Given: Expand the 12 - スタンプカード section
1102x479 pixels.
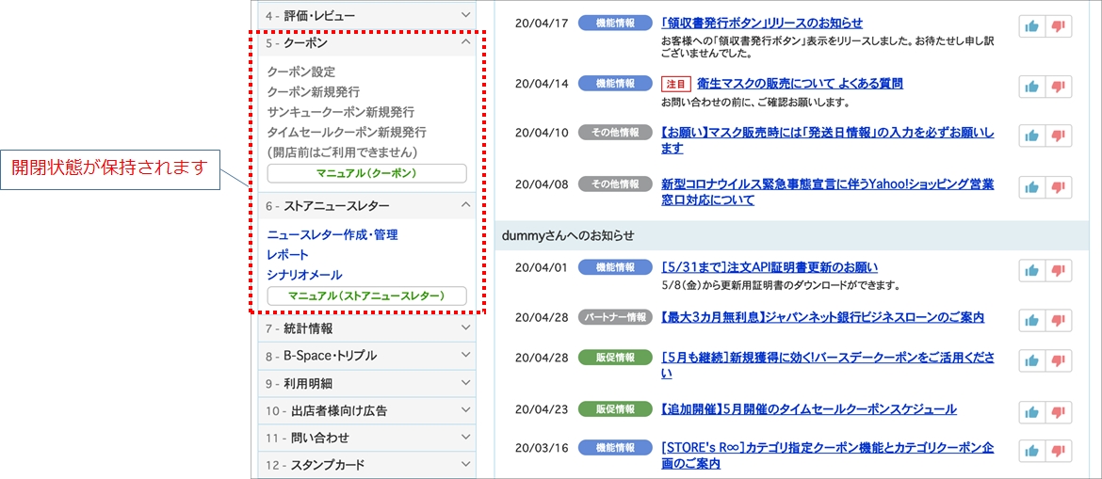Looking at the screenshot, I should pos(367,465).
